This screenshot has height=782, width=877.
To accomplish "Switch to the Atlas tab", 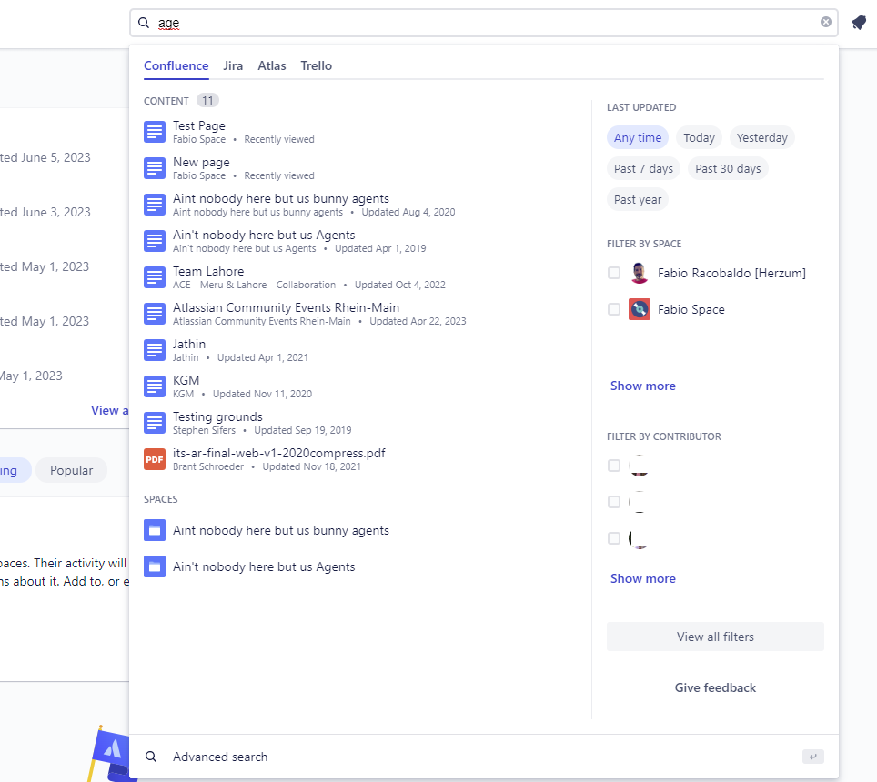I will [x=272, y=66].
